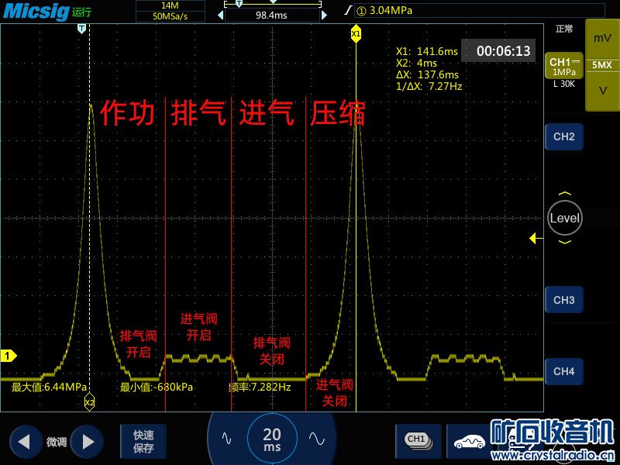Toggle the CH3 channel on
The width and height of the screenshot is (620, 465).
[x=563, y=300]
